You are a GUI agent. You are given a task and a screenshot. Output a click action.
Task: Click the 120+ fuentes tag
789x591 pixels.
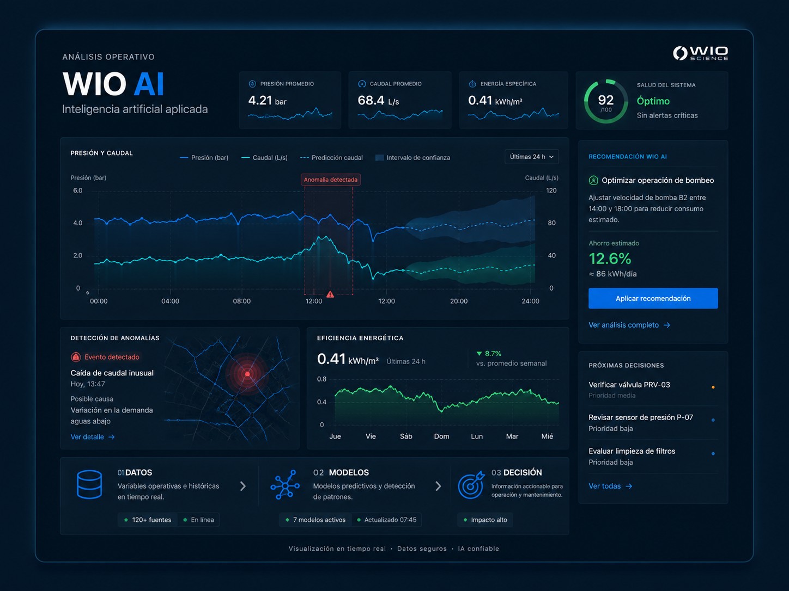pyautogui.click(x=147, y=520)
